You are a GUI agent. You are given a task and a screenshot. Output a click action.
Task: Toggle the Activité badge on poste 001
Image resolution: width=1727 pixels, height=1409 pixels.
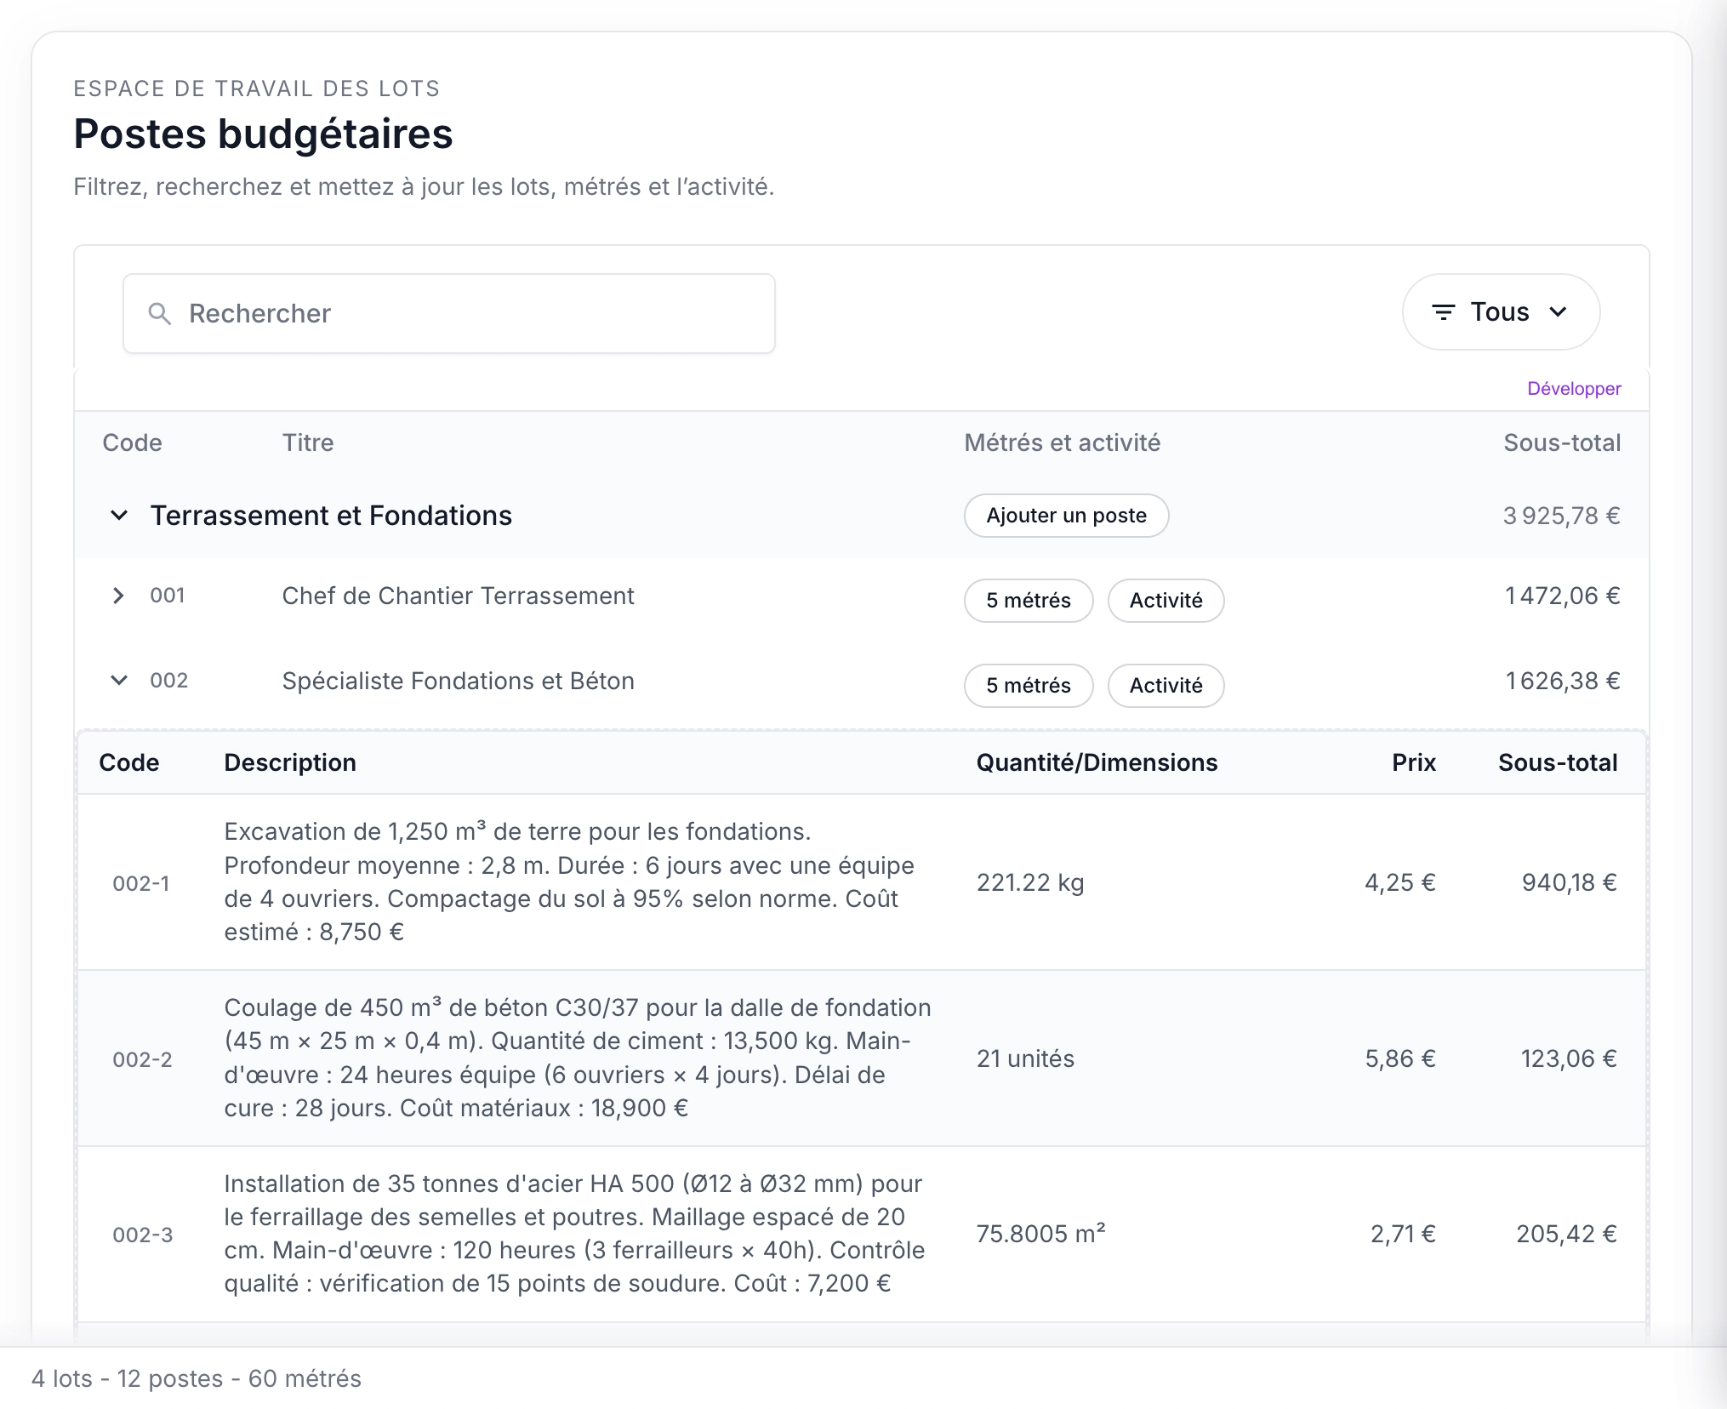coord(1166,601)
